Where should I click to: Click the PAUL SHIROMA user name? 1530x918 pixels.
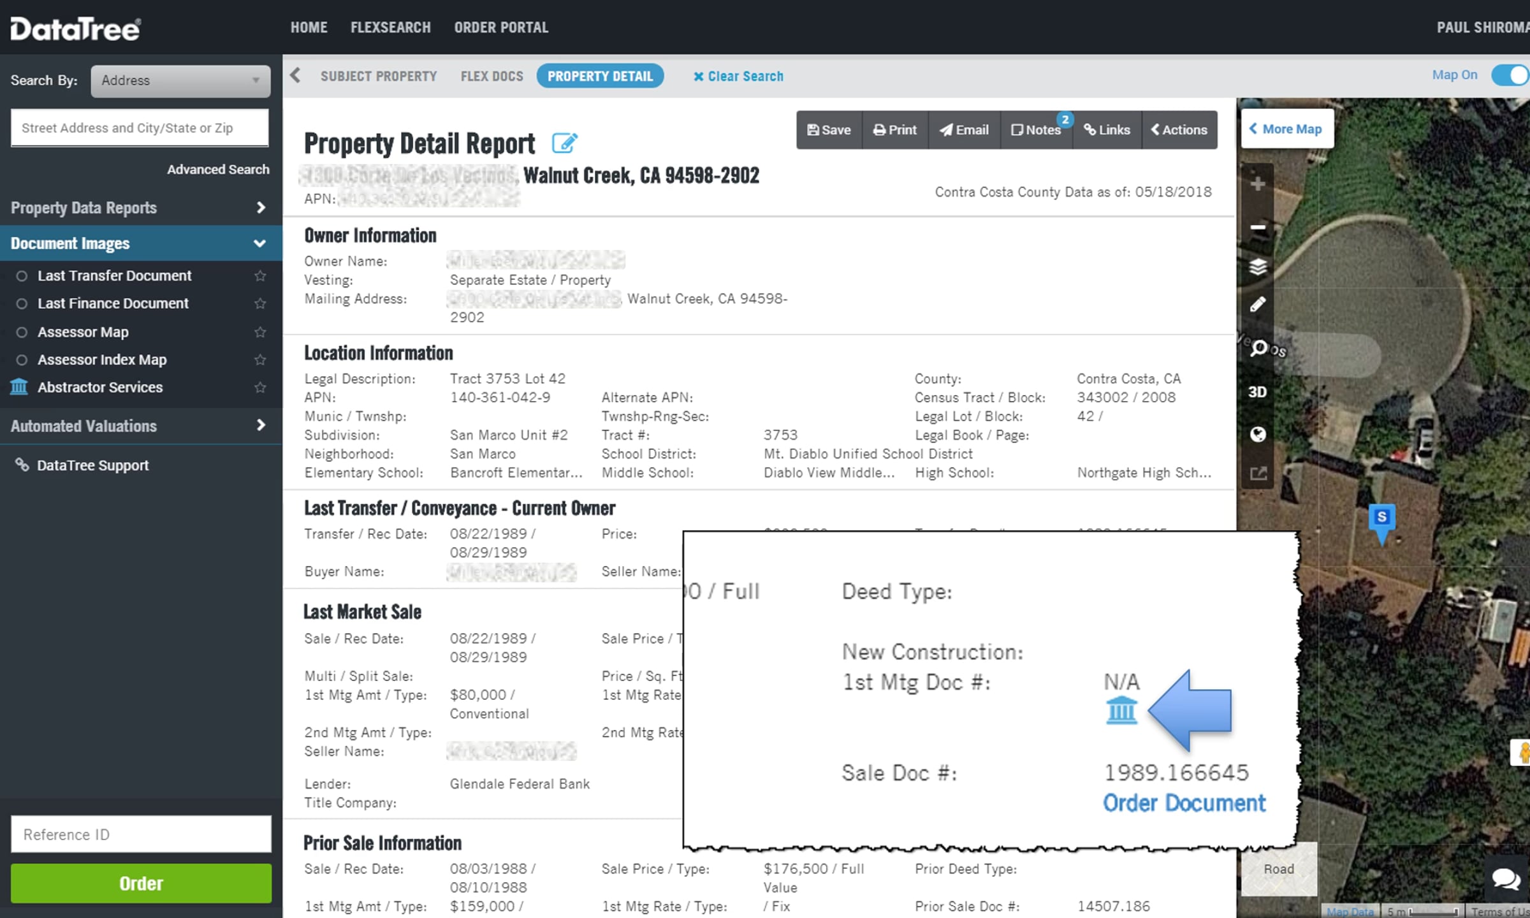pyautogui.click(x=1483, y=27)
